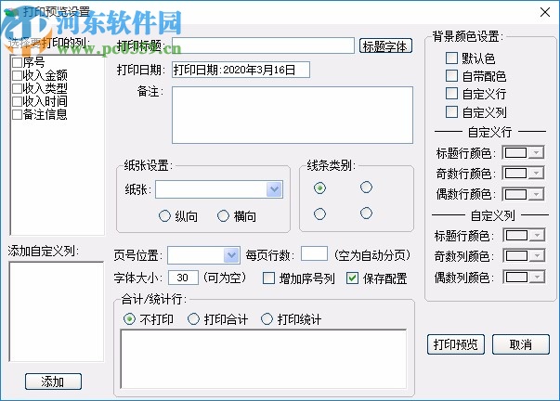560x401 pixels.
Task: Open the 页号位置 dropdown
Action: 231,255
